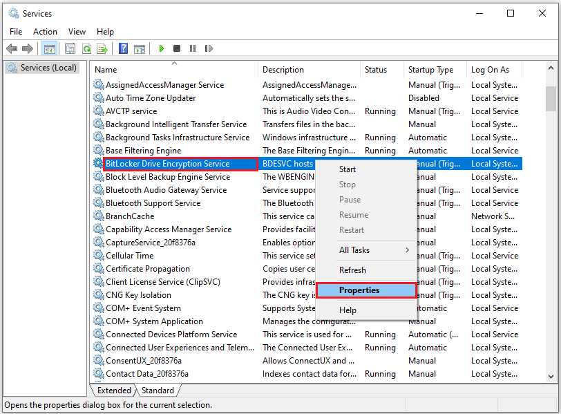Sort by the Startup Type column header
Viewport: 561px width, 414px height.
tap(430, 70)
